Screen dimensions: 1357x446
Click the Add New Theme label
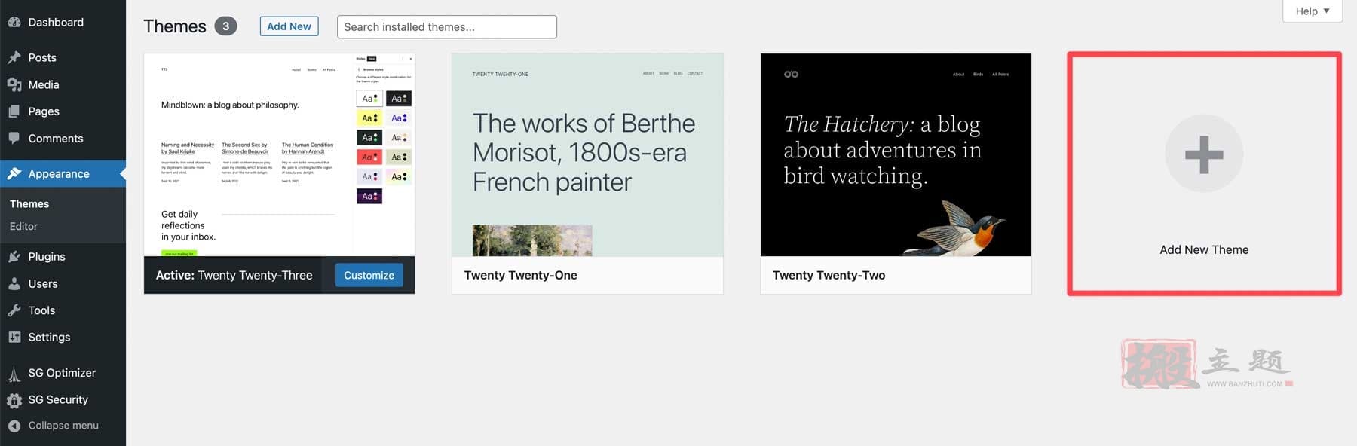point(1204,250)
